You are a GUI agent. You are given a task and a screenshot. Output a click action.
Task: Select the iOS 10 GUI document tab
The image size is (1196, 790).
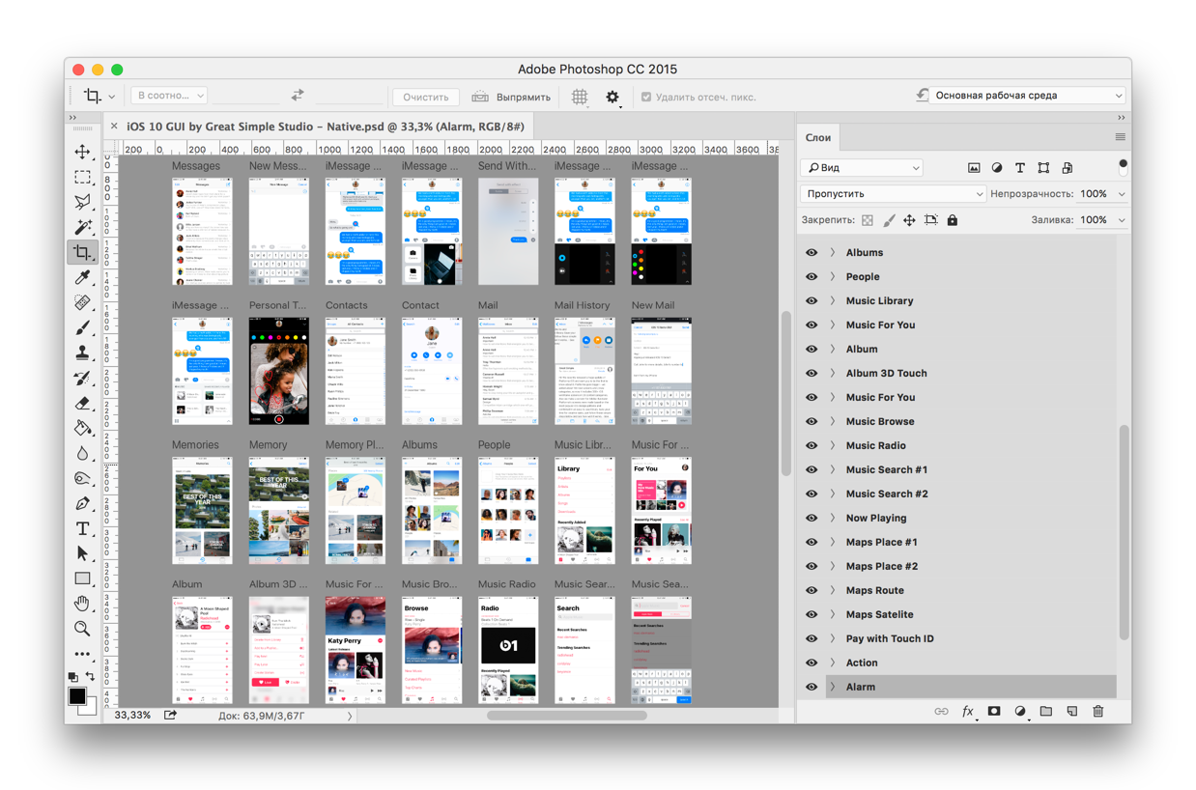coord(325,127)
